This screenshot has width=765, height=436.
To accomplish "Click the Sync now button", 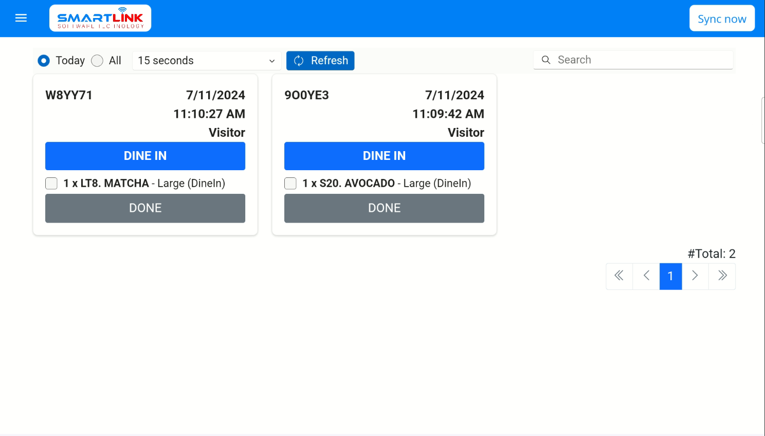I will pyautogui.click(x=722, y=19).
